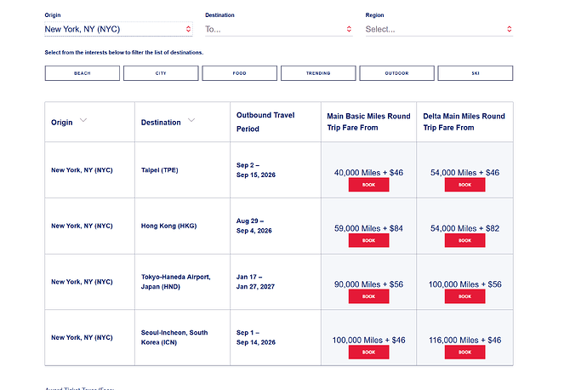Book Tokyo-Haneda Delta Main 100,000 miles fare
The height and width of the screenshot is (390, 587).
point(464,296)
